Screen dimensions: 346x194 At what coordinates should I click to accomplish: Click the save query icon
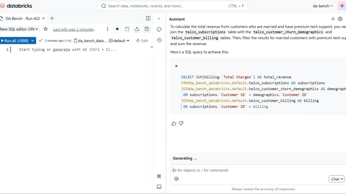[x=147, y=29]
